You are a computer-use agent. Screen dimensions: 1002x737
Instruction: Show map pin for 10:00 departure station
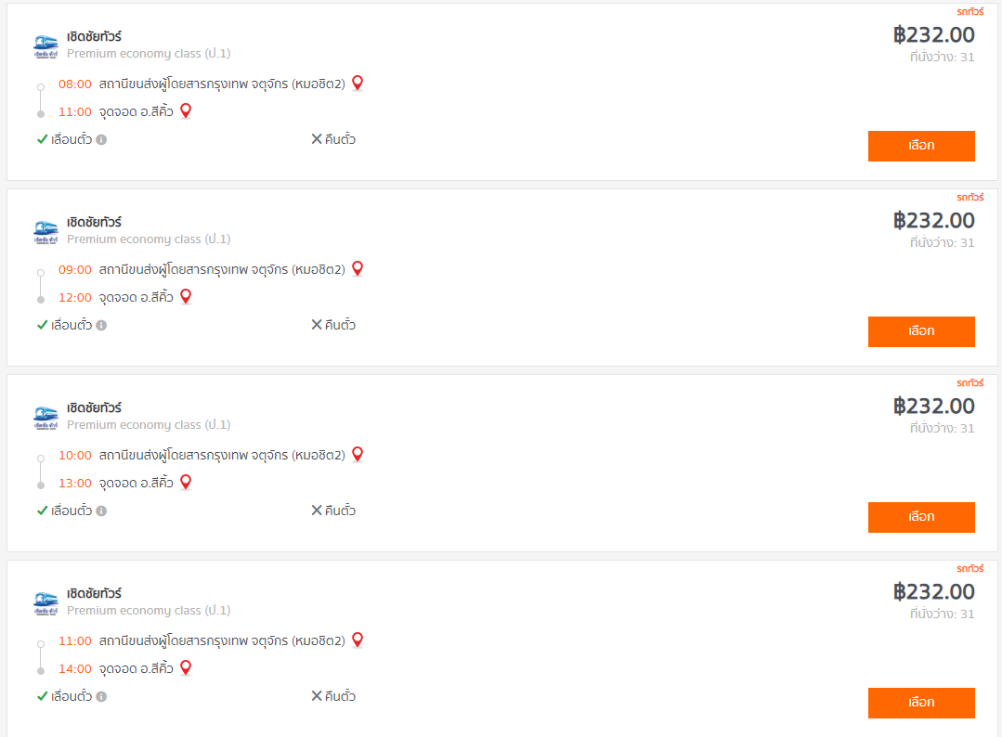358,455
